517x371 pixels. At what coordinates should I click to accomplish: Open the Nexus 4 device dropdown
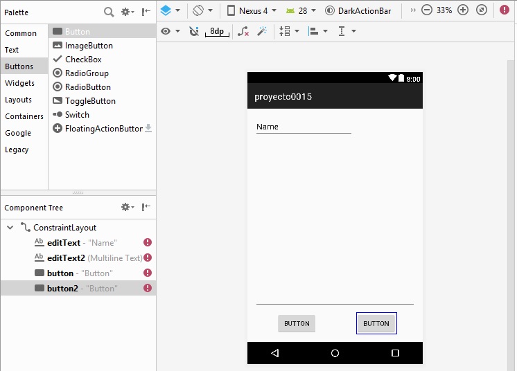[x=252, y=11]
